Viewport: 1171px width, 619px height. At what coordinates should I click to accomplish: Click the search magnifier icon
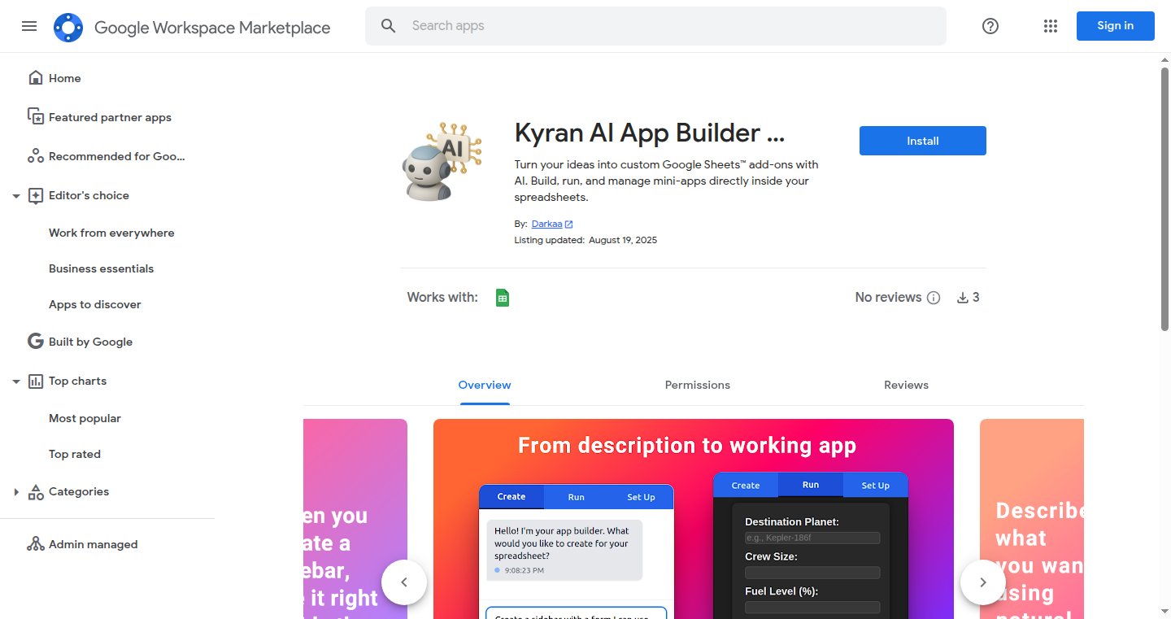pyautogui.click(x=389, y=26)
